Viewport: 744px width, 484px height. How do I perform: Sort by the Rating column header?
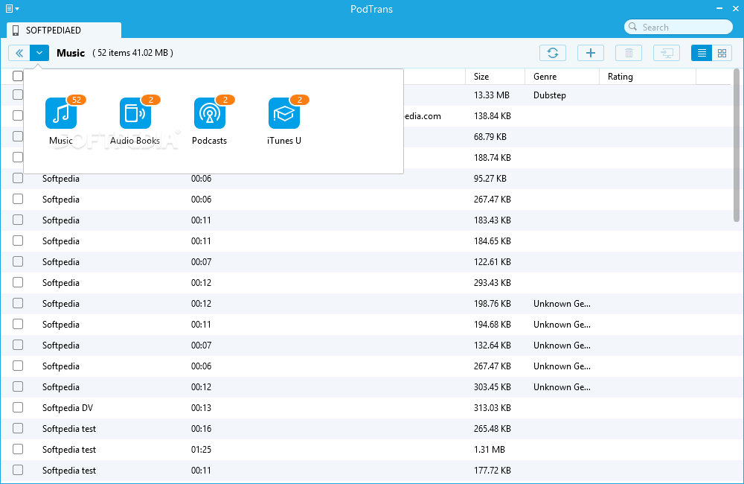point(648,77)
